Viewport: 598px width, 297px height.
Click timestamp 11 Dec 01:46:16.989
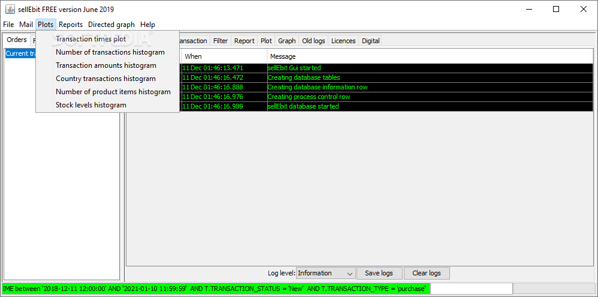tap(213, 106)
